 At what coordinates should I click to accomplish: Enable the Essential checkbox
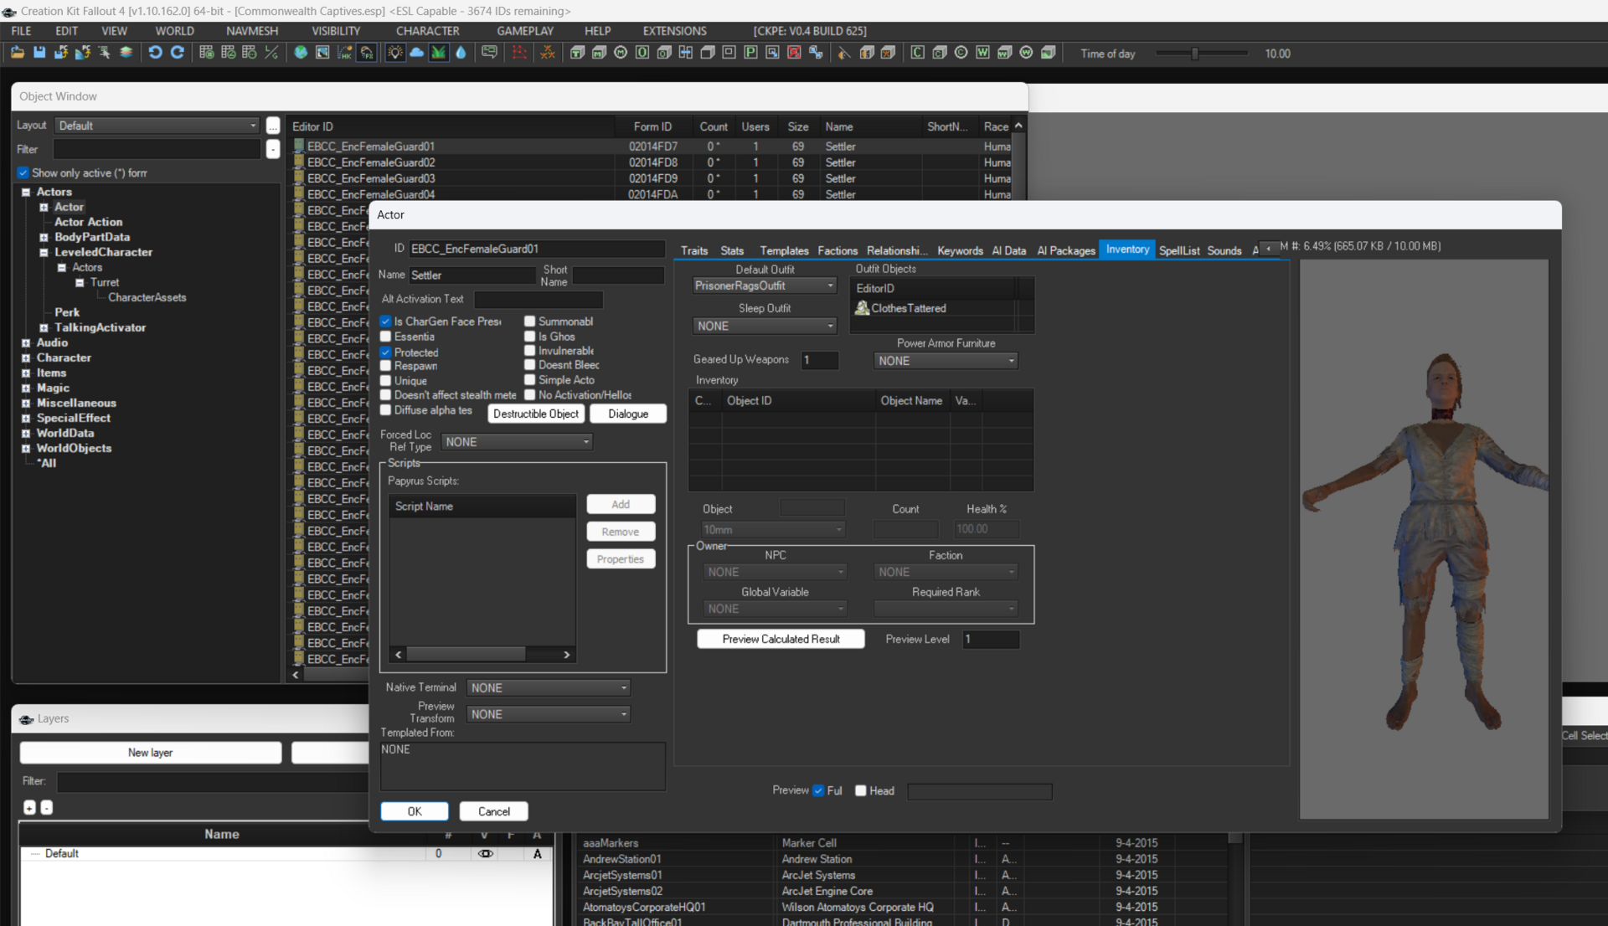(386, 337)
